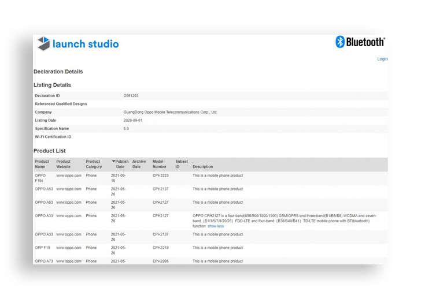This screenshot has width=421, height=299.
Task: Open www.oppo.com in the OPPO A73 row
Action: coord(69,261)
